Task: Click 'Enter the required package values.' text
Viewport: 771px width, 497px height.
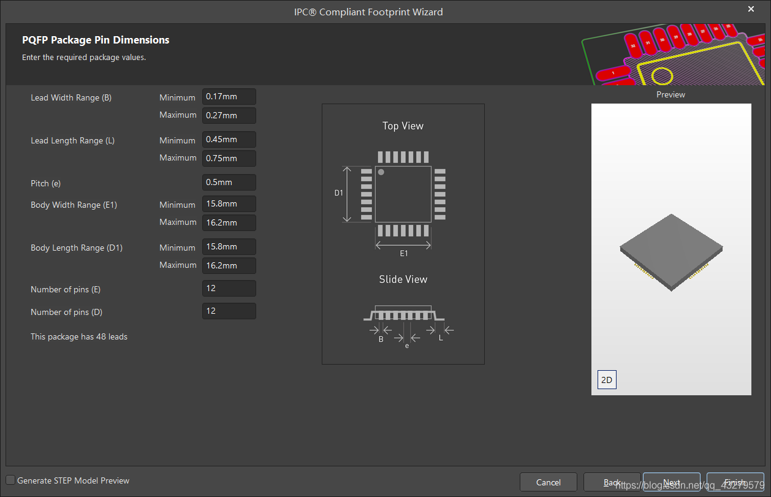Action: pyautogui.click(x=84, y=58)
